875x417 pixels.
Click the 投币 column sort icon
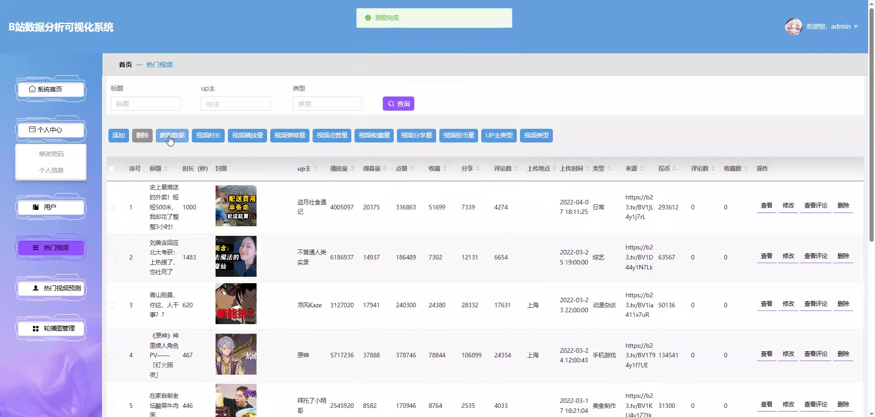tap(674, 168)
